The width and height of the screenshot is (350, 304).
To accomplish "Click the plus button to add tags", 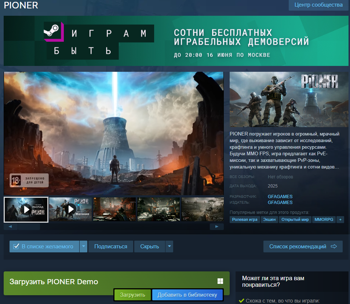I will [x=340, y=219].
